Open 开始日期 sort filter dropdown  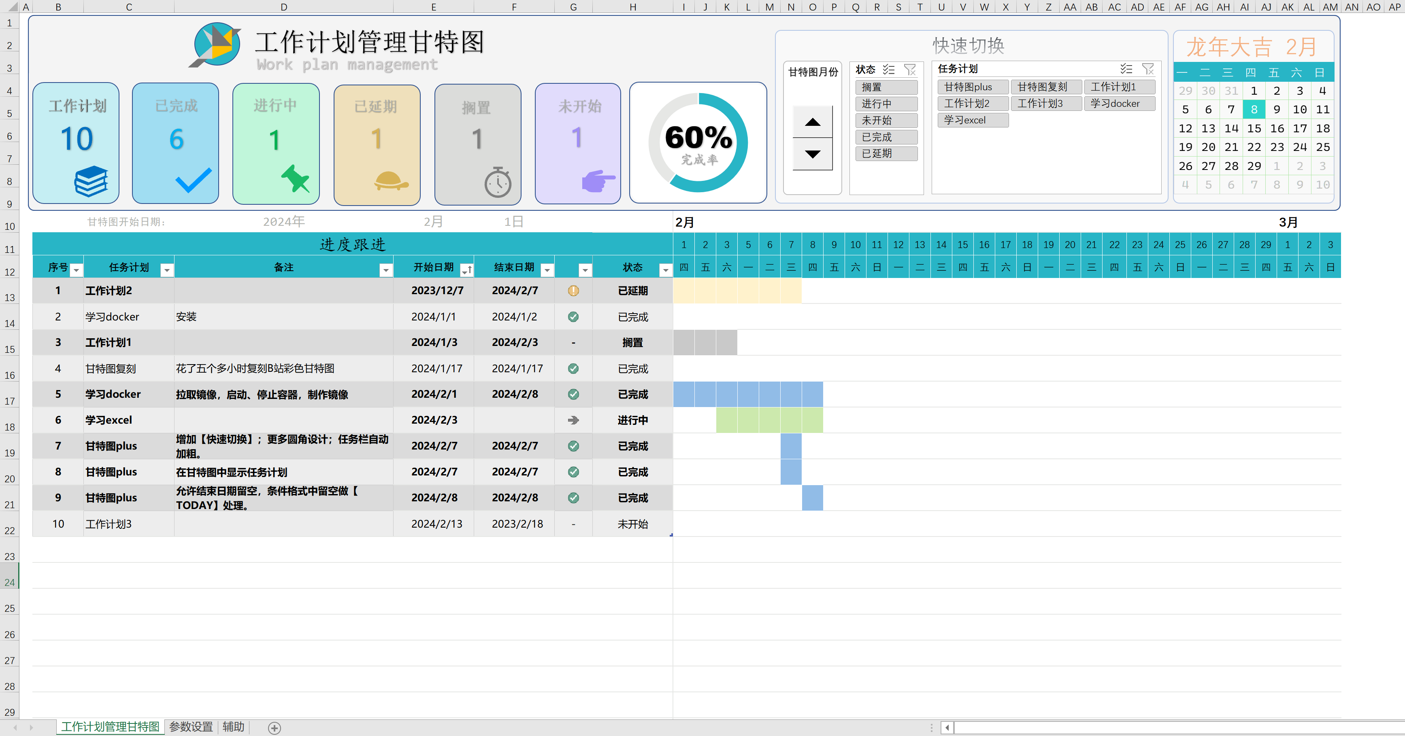[467, 270]
